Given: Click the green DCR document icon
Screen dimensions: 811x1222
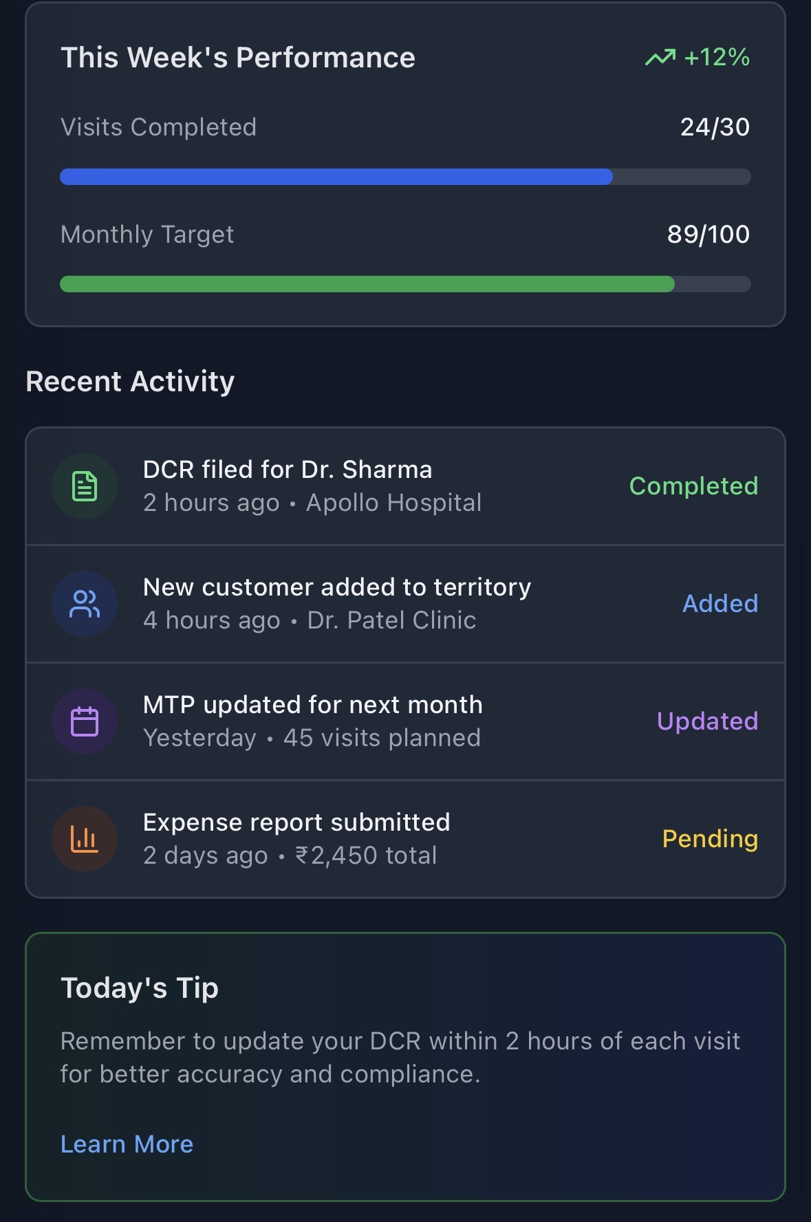Looking at the screenshot, I should 85,486.
